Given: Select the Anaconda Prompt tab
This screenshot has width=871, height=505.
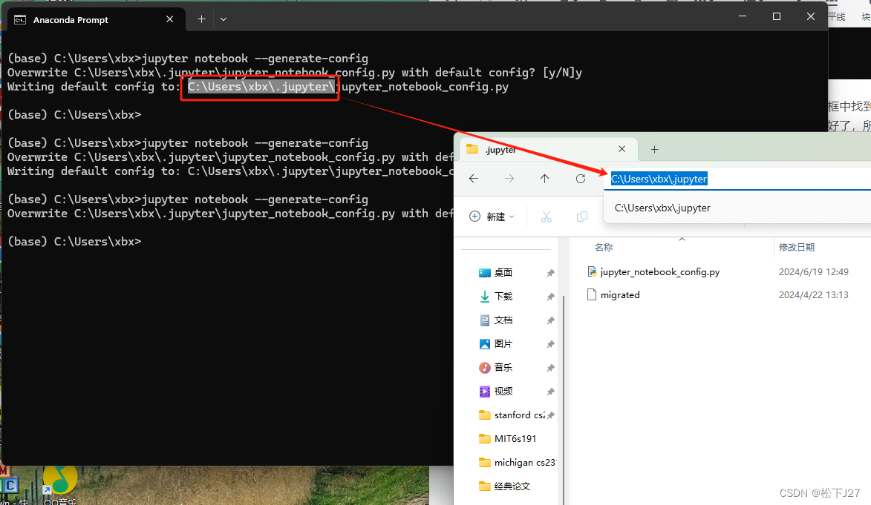Looking at the screenshot, I should point(94,20).
